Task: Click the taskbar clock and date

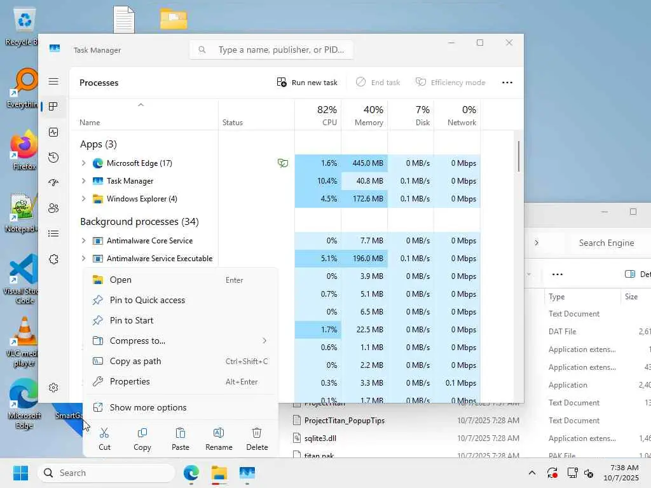Action: pyautogui.click(x=620, y=473)
